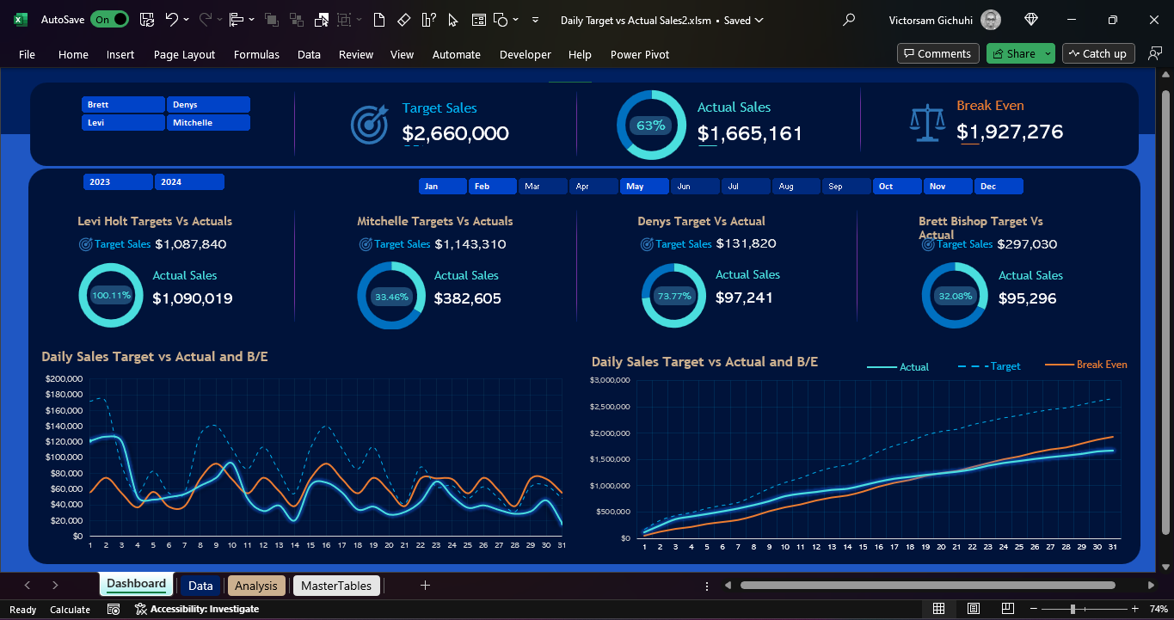Click the Catch up button
Screen dimensions: 1174x620
(1097, 53)
